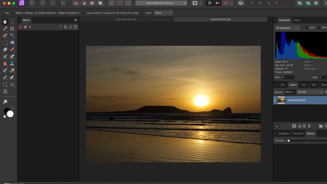327x184 pixels.
Task: Select the Move tool arrow
Action: pyautogui.click(x=12, y=22)
